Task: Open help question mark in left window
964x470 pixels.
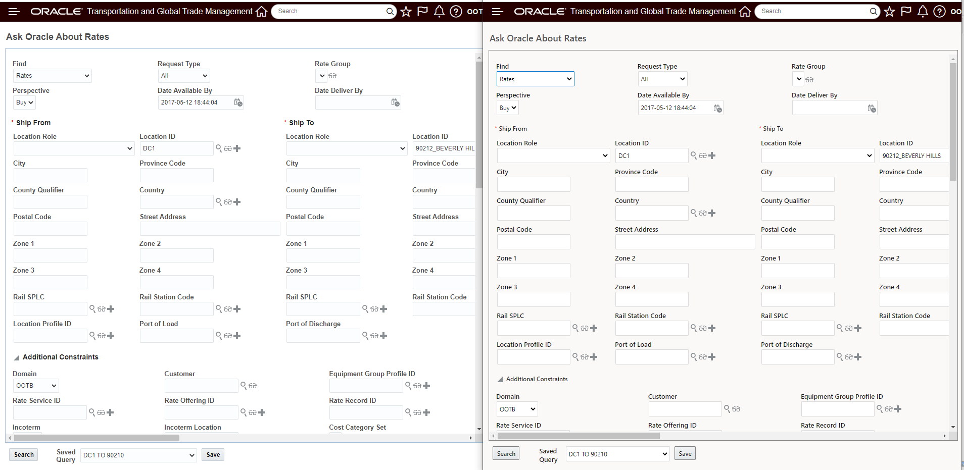Action: (456, 11)
